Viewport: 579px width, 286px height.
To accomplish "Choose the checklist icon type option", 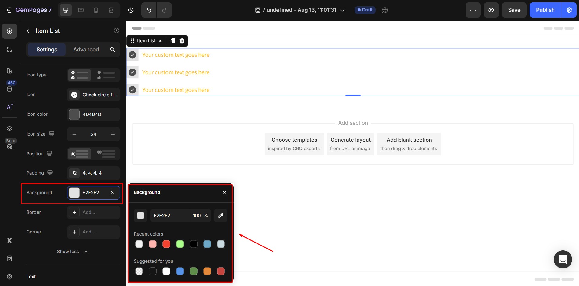I will click(80, 75).
